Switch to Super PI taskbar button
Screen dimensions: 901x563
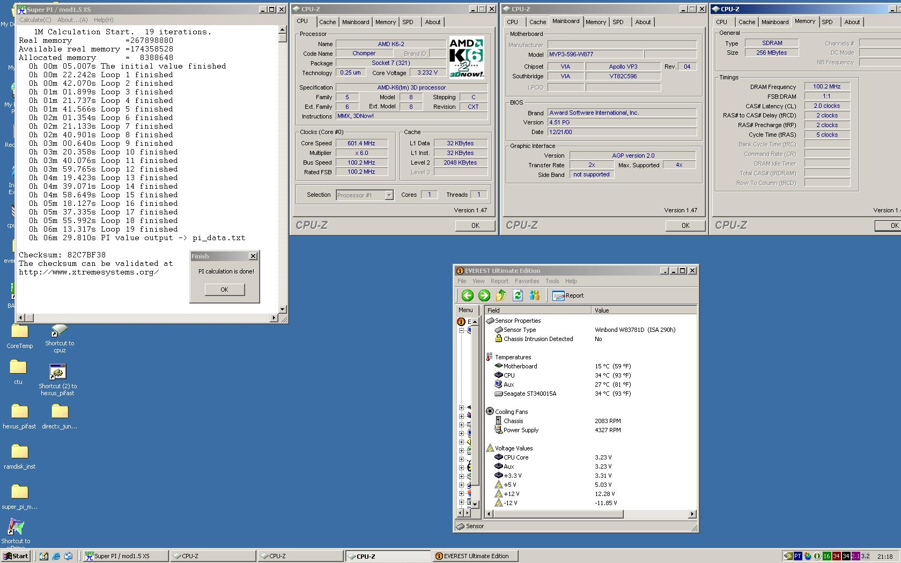(125, 556)
